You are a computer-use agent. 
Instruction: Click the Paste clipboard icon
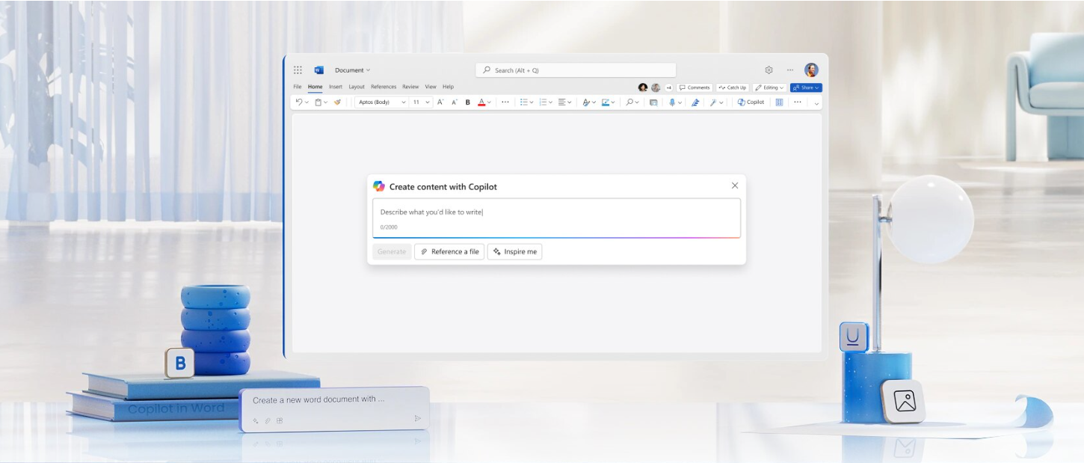(x=318, y=102)
